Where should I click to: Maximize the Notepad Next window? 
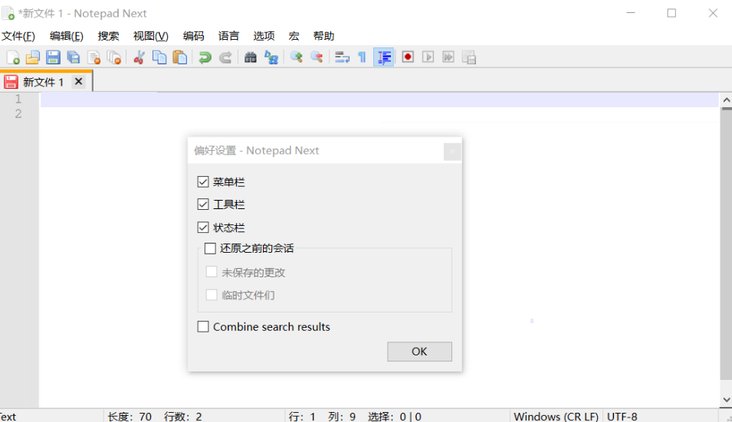[671, 13]
